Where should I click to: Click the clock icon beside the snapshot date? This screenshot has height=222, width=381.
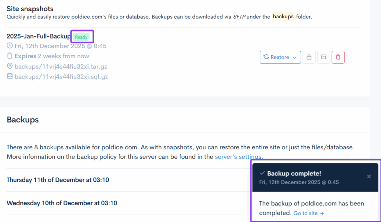coord(10,46)
